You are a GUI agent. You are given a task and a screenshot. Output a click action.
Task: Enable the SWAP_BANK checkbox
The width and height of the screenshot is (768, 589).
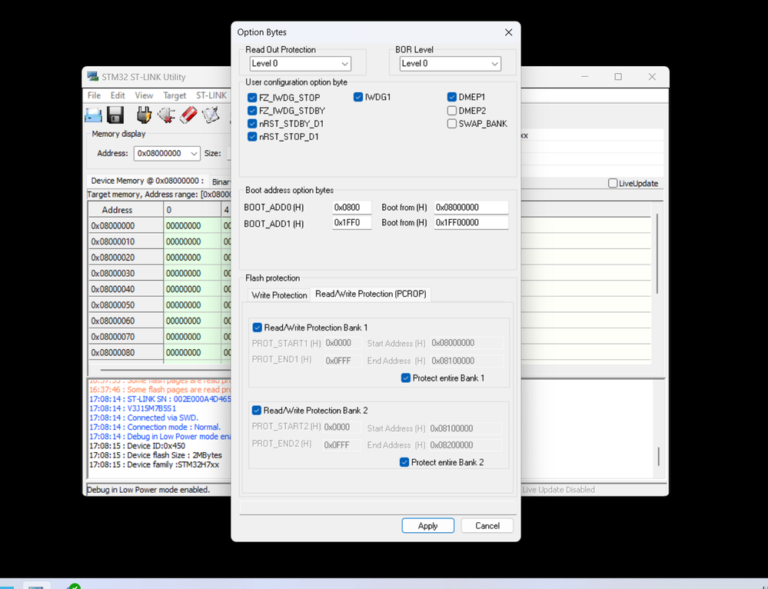coord(451,124)
